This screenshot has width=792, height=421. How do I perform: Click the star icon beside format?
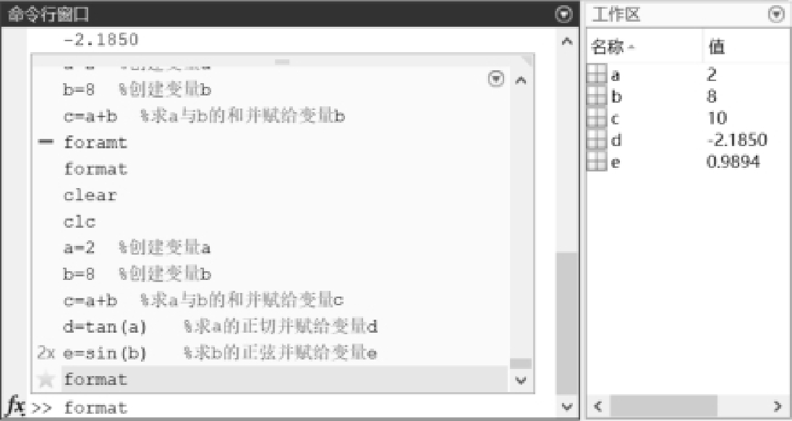click(46, 379)
